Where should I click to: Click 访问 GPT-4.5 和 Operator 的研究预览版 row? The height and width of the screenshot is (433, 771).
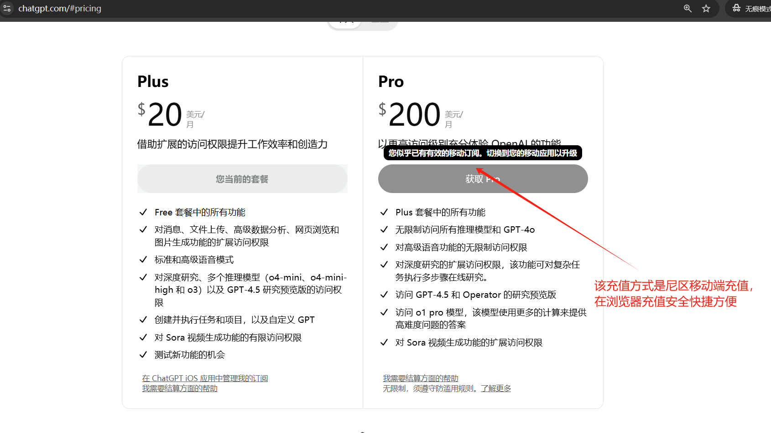tap(476, 295)
